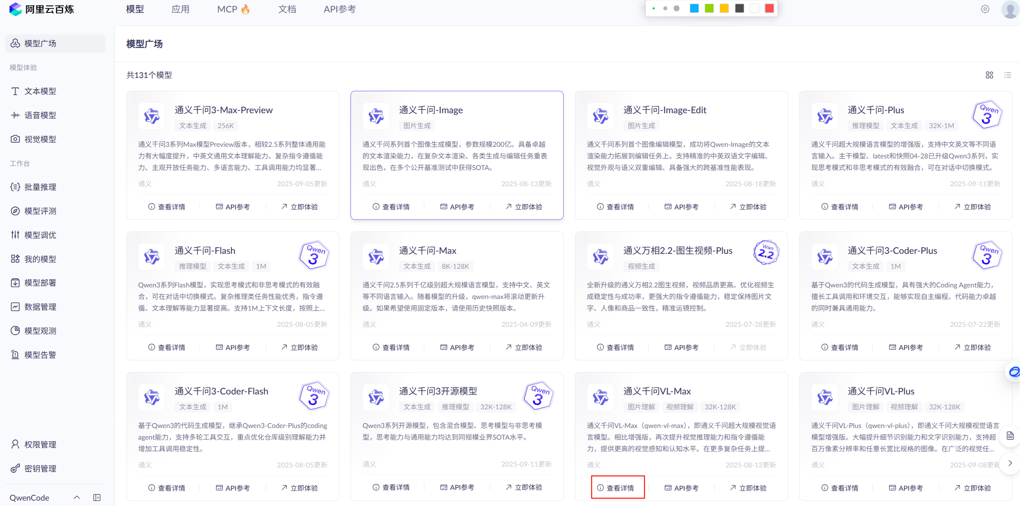1020x506 pixels.
Task: Click the 权限管理 person icon
Action: (15, 444)
